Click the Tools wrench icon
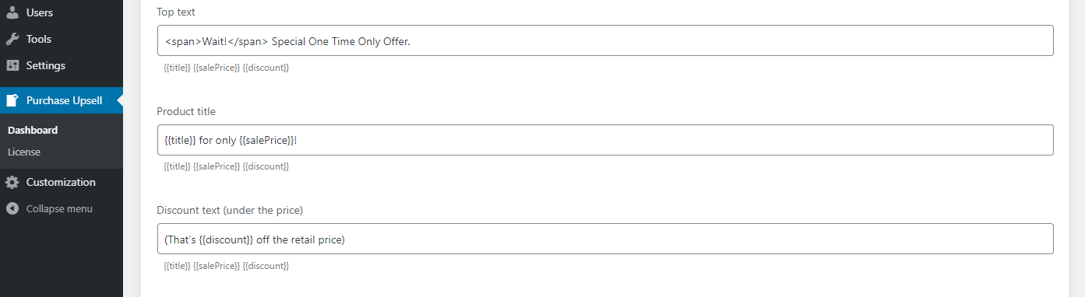This screenshot has height=297, width=1085. pos(12,39)
